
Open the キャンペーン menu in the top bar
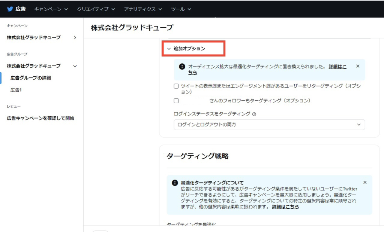[51, 9]
